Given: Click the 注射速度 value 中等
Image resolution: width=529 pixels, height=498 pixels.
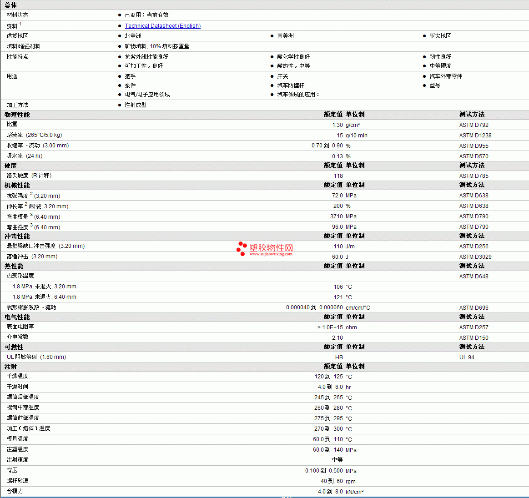Looking at the screenshot, I should coord(338,460).
